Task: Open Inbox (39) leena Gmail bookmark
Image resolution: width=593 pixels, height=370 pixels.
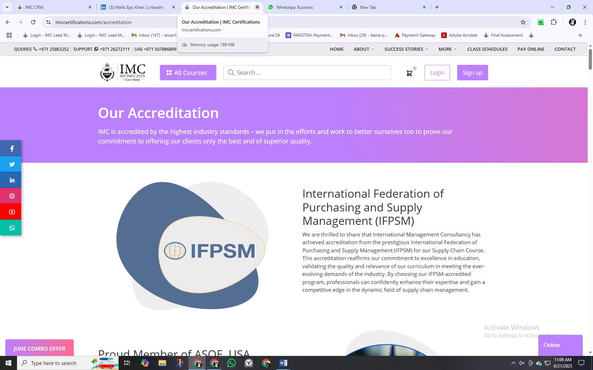Action: click(x=364, y=35)
